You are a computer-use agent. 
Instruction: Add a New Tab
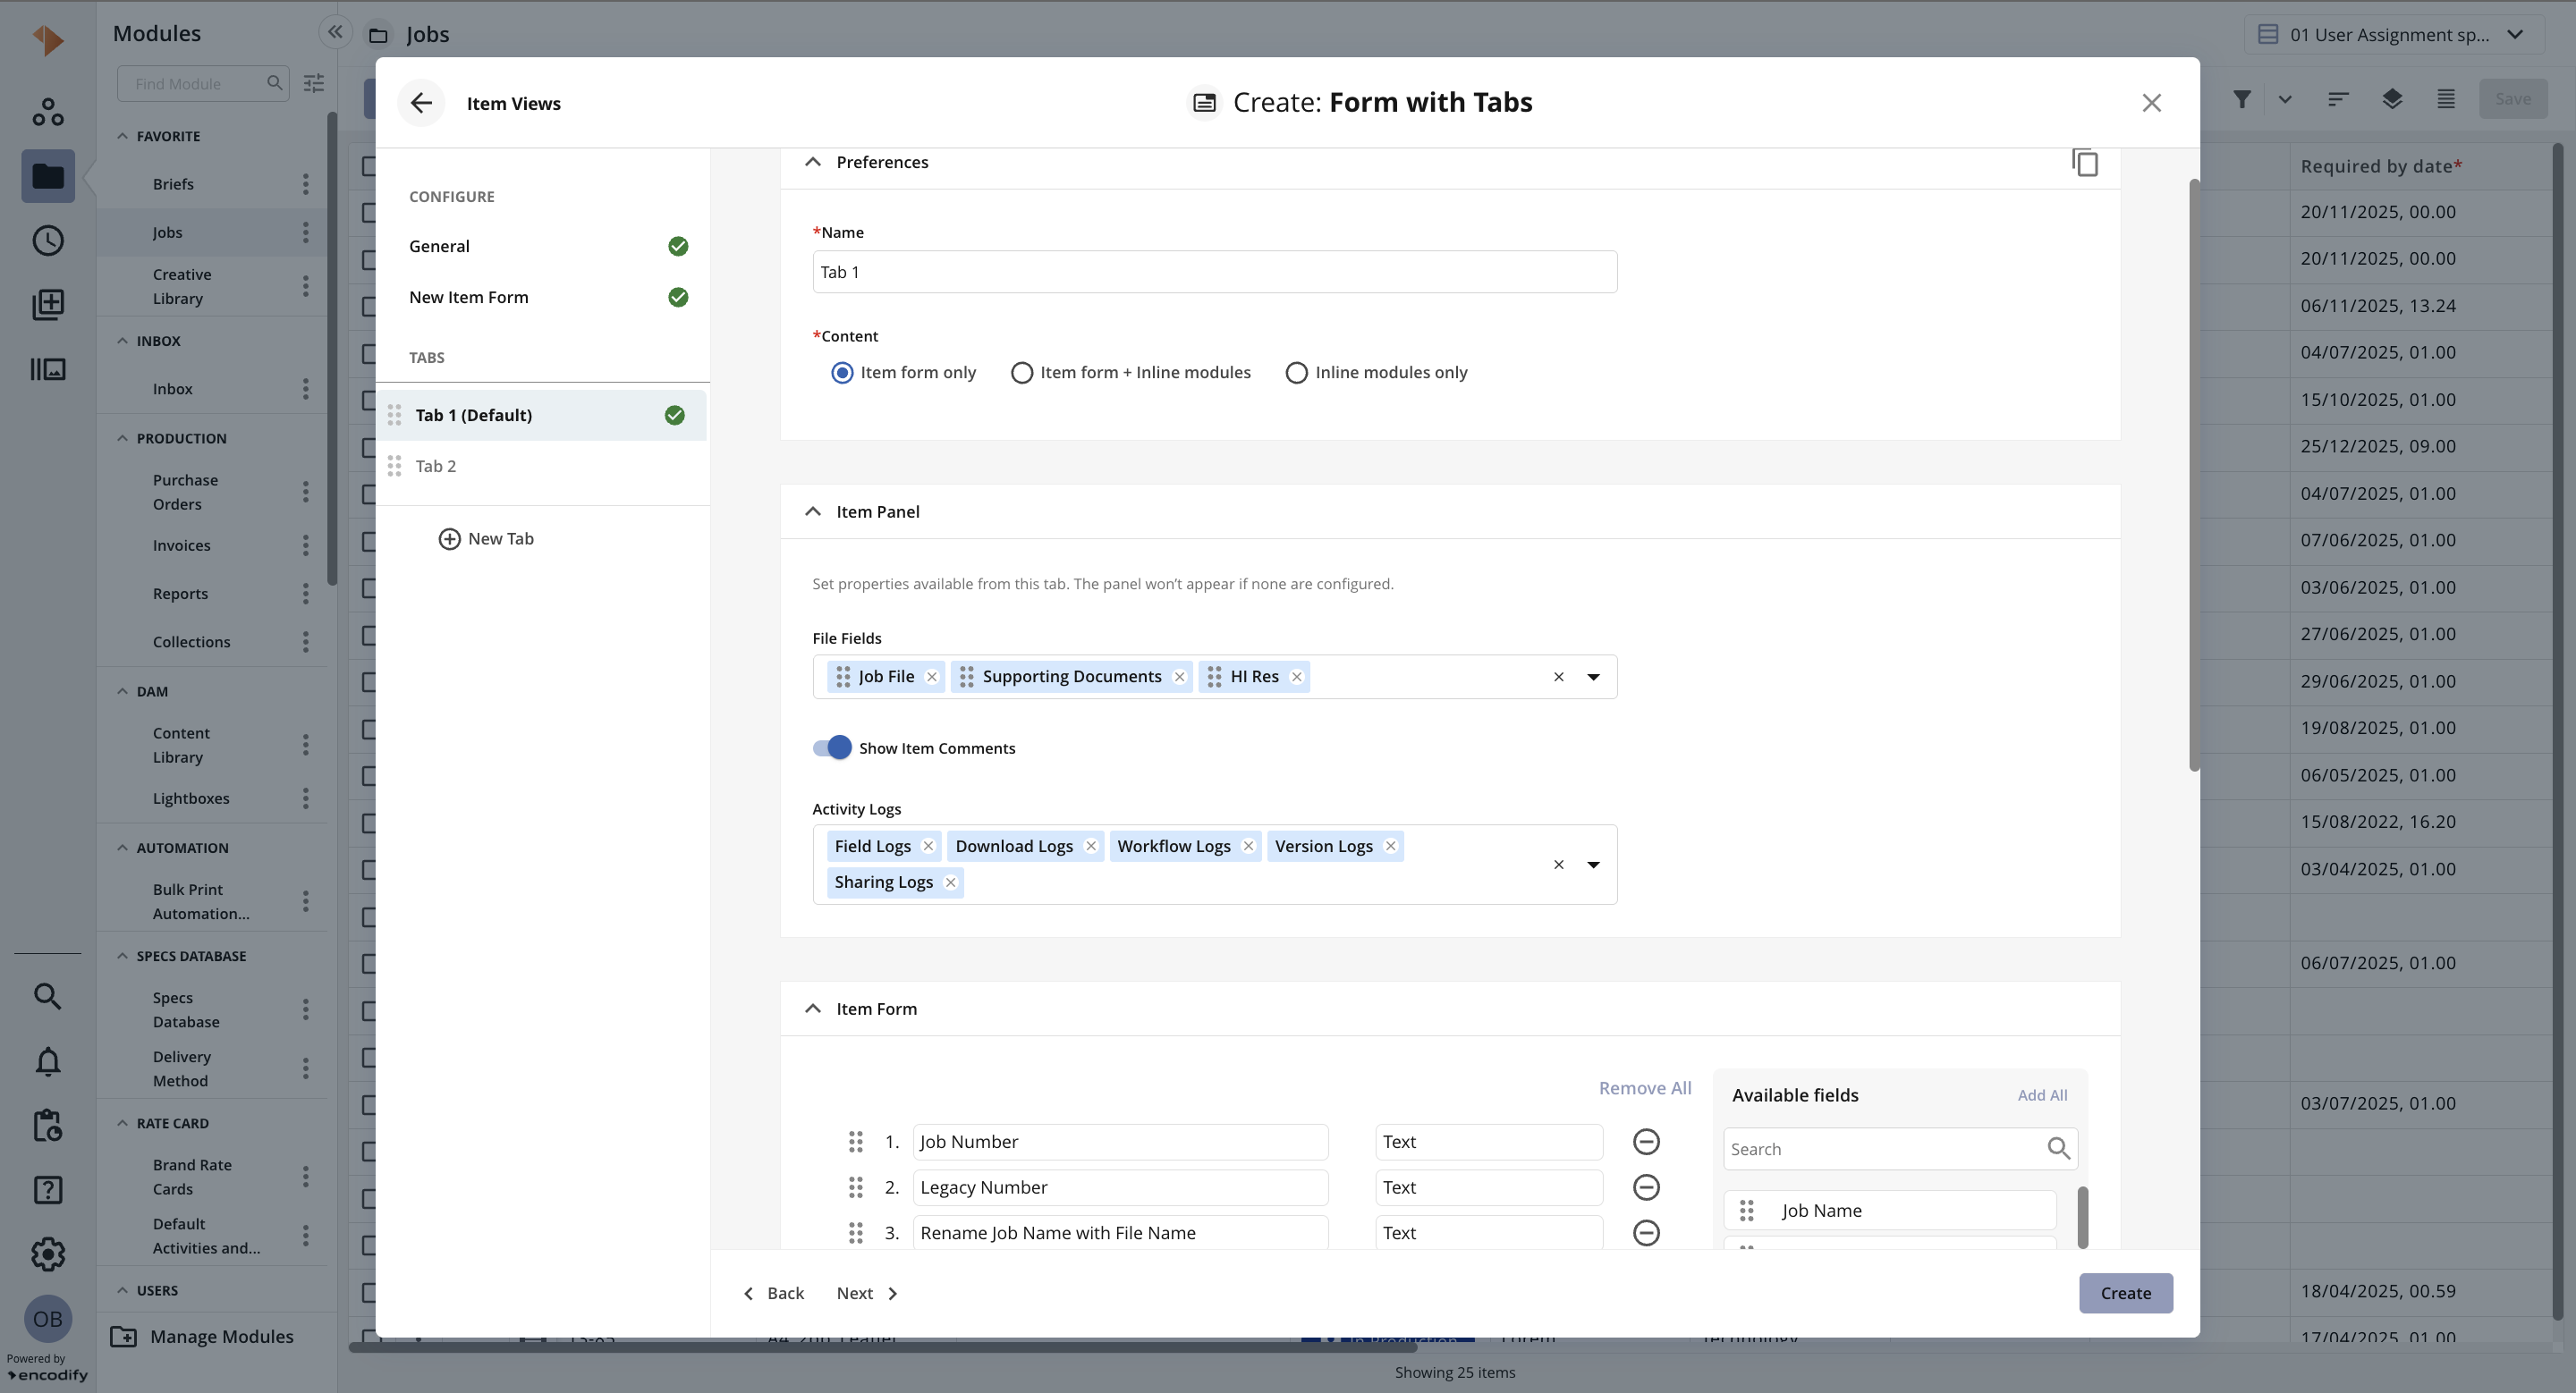(x=486, y=538)
